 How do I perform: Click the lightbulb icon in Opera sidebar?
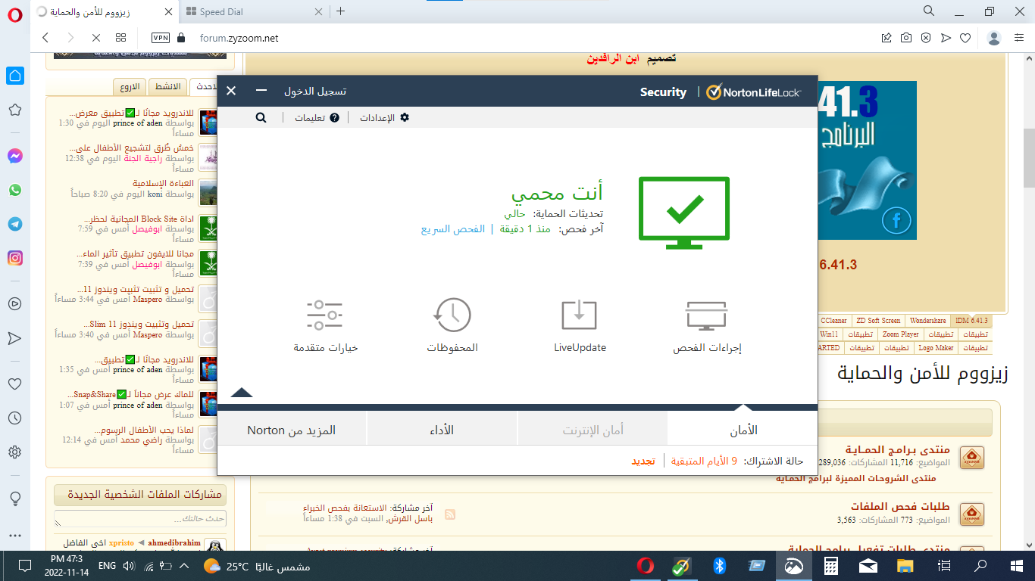tap(14, 499)
